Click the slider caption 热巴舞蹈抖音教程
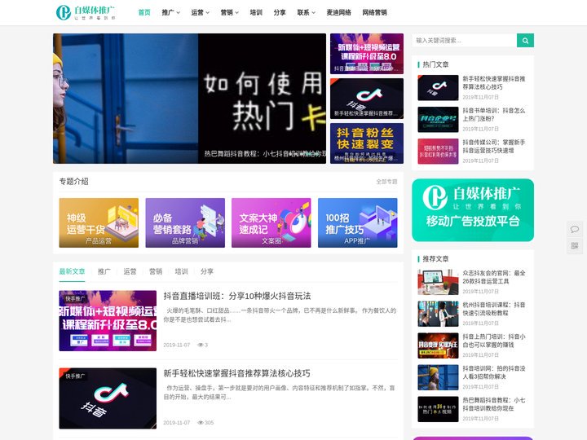Image resolution: width=587 pixels, height=440 pixels. (265, 154)
